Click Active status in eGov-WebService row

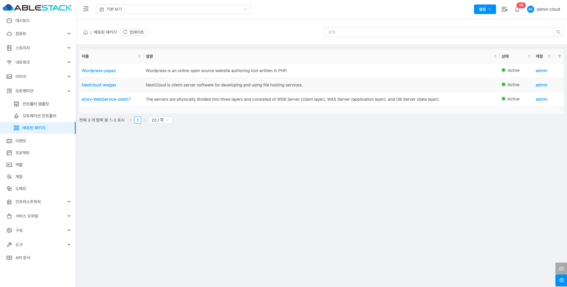pos(511,99)
